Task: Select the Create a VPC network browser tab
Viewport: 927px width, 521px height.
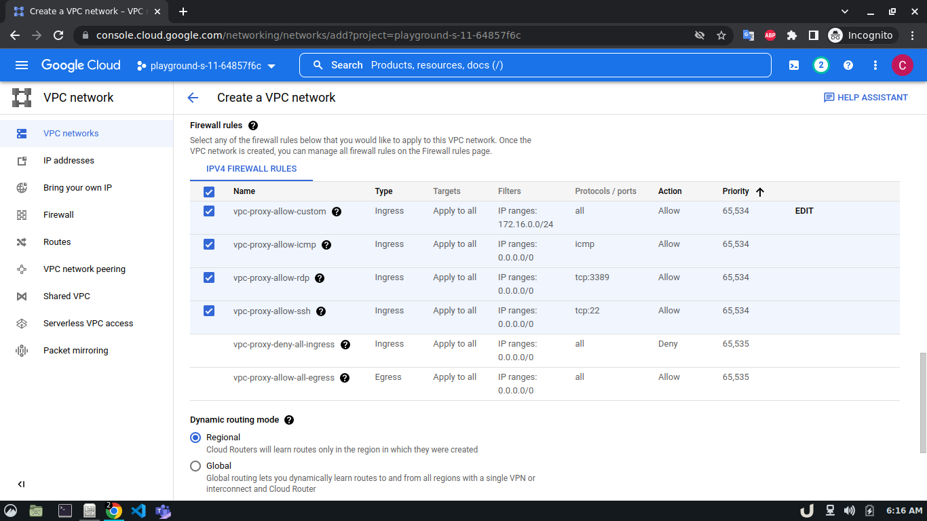Action: pyautogui.click(x=86, y=12)
